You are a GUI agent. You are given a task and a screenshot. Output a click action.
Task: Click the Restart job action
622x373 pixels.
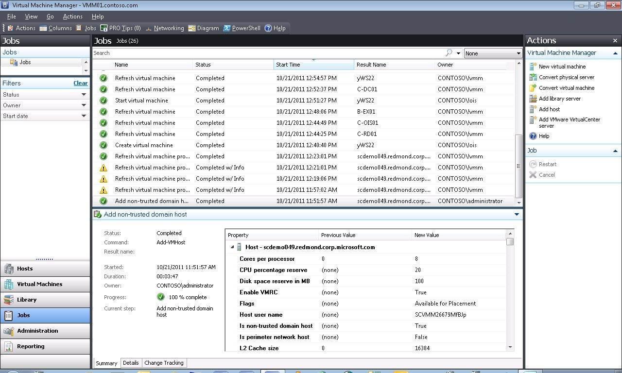pos(543,164)
